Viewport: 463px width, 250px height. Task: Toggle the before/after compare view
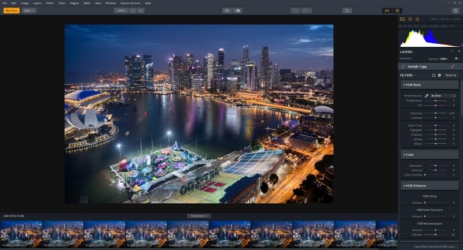click(238, 10)
